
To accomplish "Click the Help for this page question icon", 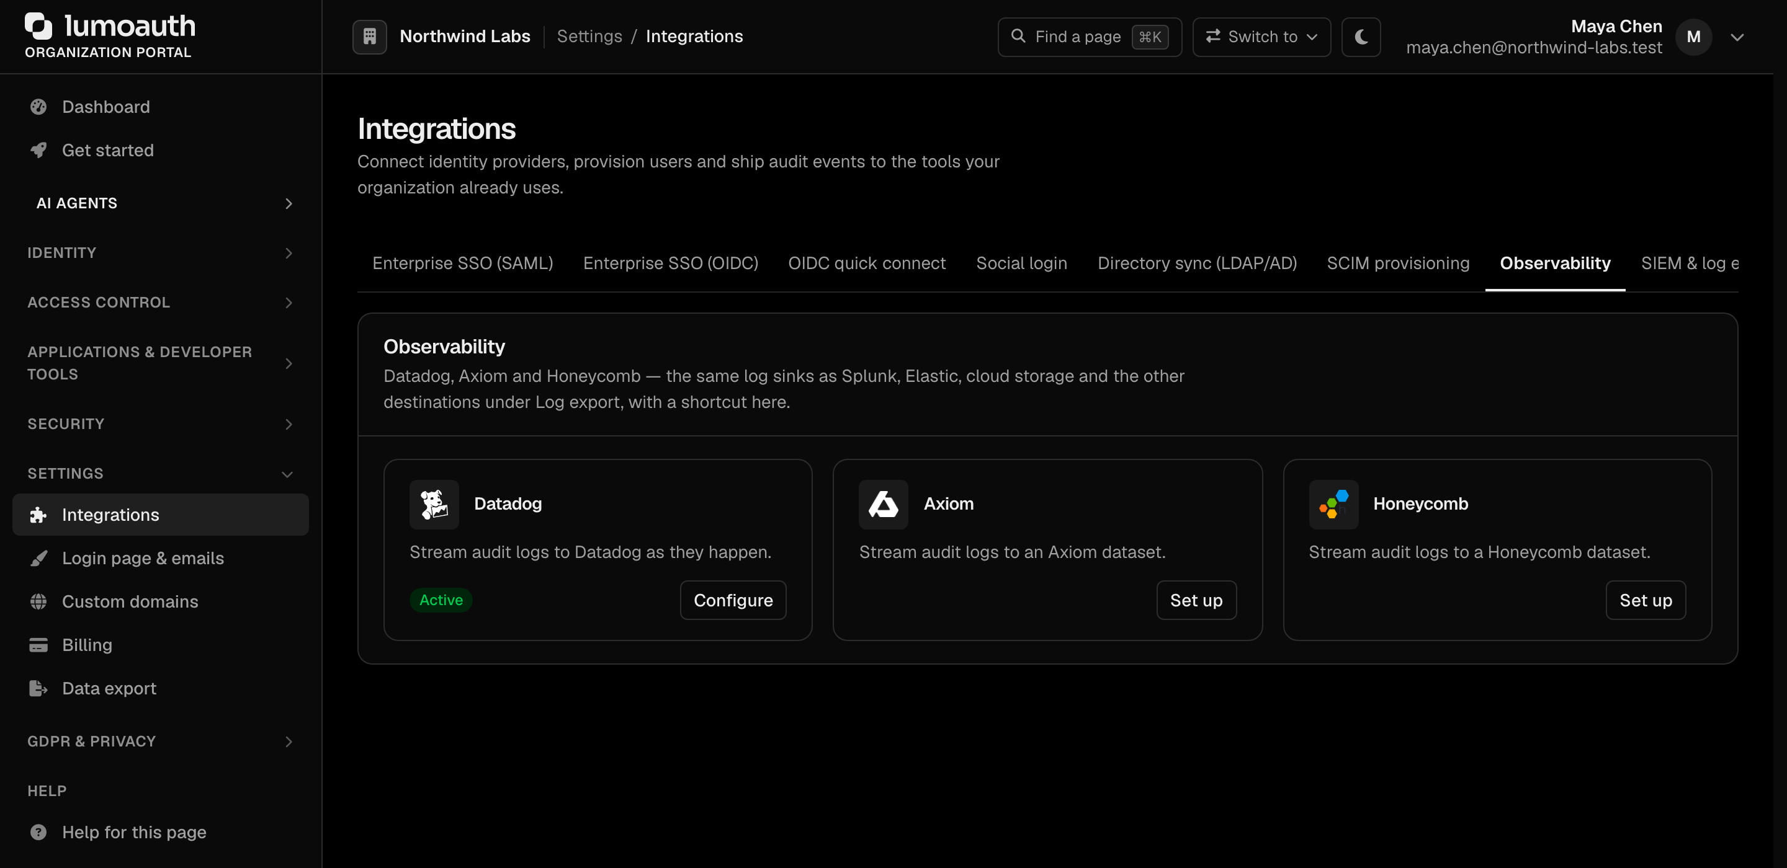I will [x=38, y=832].
